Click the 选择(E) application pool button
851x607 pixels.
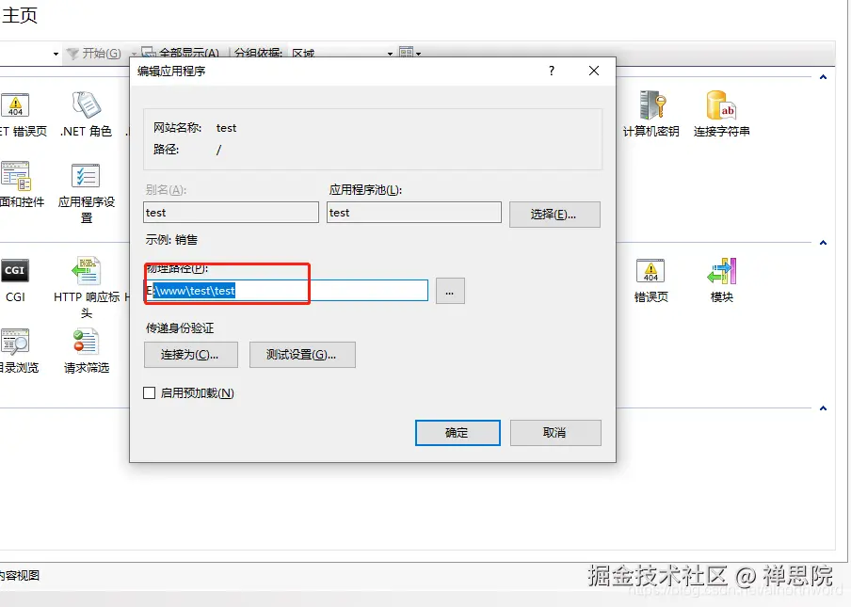(554, 214)
